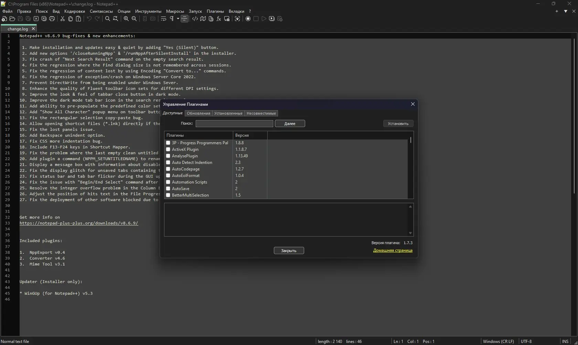Click the Replace toolbar icon
Viewport: 578px width, 345px height.
click(116, 19)
